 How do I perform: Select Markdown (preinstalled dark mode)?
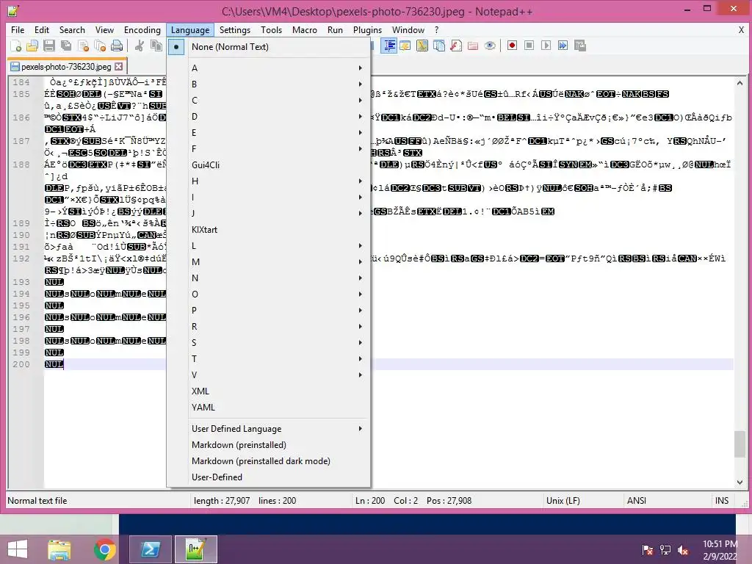pos(269,461)
